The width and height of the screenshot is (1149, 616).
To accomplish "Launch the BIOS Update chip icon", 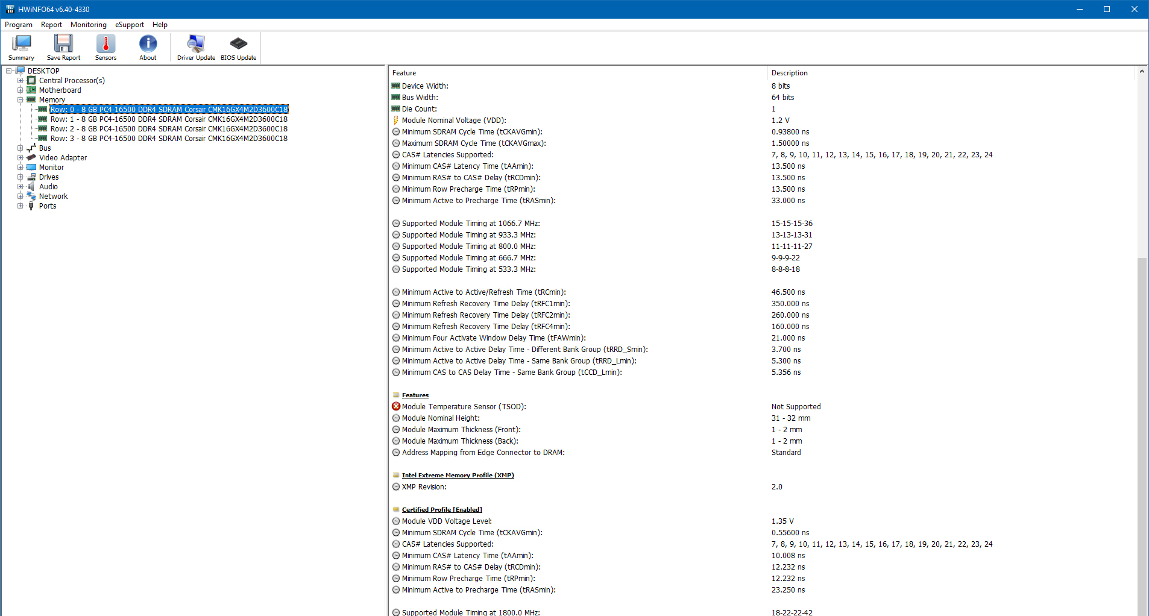I will click(238, 43).
